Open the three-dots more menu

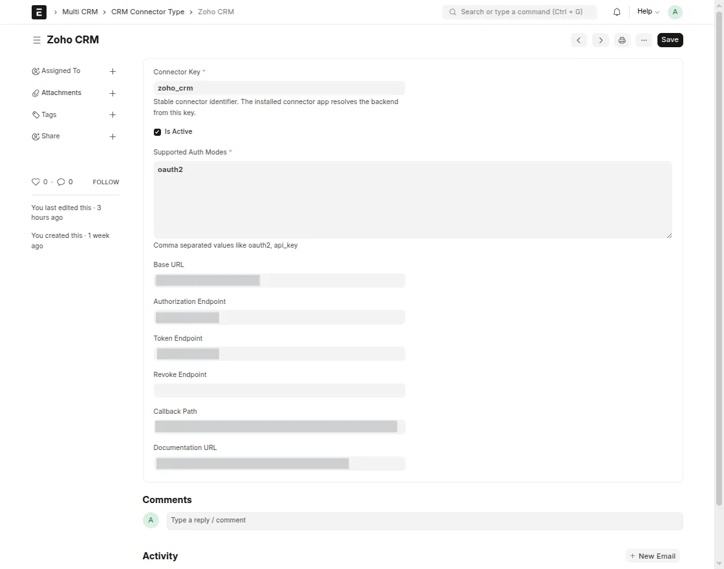point(644,40)
